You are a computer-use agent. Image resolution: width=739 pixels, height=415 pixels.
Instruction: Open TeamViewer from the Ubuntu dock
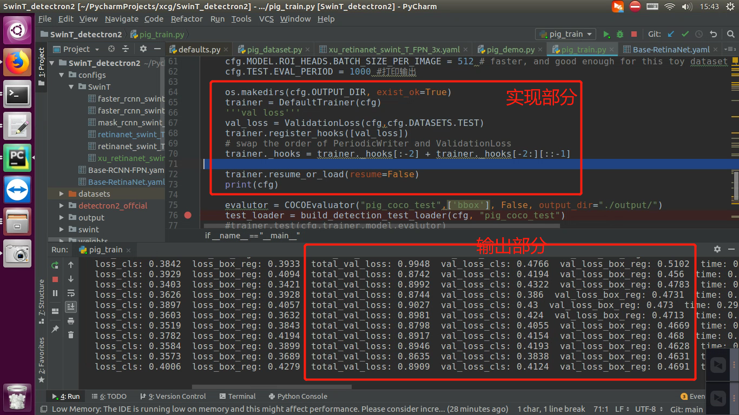point(17,190)
